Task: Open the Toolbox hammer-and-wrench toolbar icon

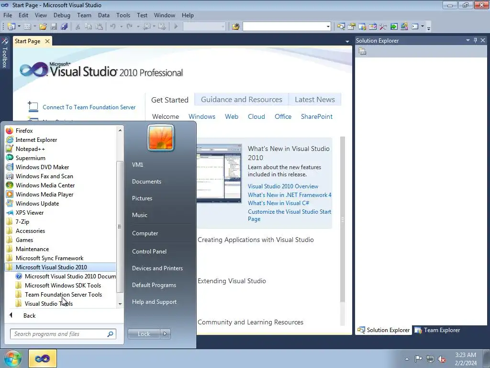Action: pos(383,27)
